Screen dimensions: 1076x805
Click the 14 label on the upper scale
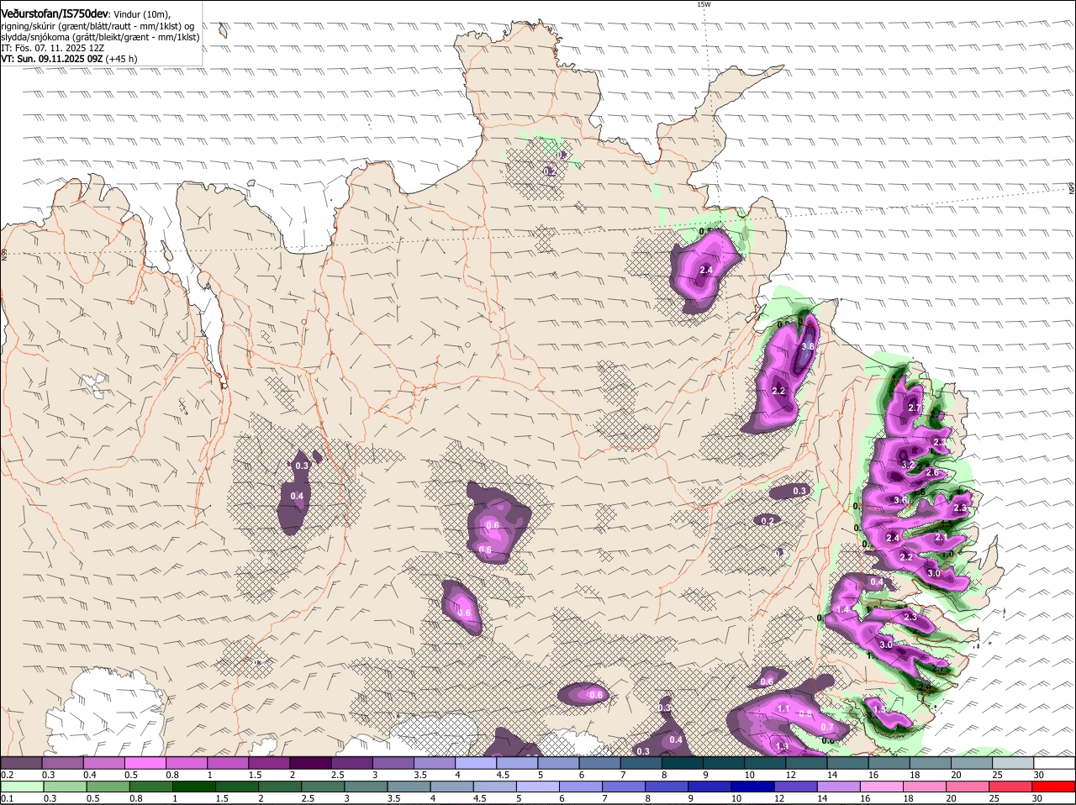[831, 775]
